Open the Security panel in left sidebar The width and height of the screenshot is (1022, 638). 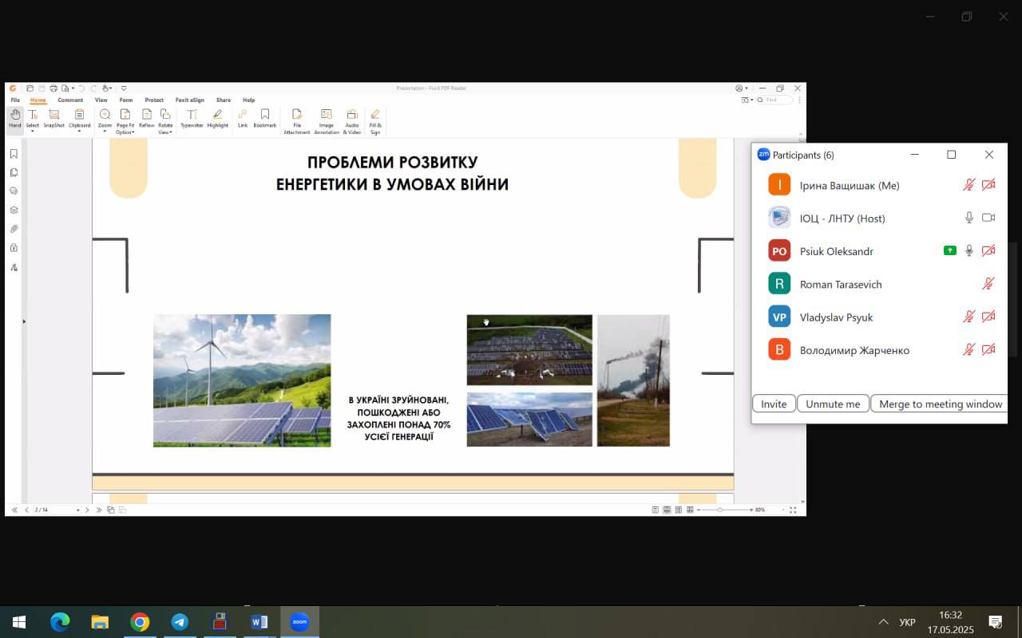click(14, 248)
